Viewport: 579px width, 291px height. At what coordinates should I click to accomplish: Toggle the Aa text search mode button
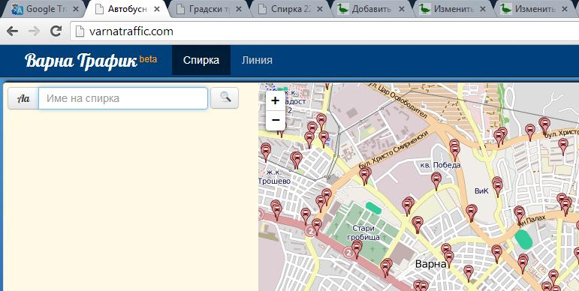(x=23, y=98)
